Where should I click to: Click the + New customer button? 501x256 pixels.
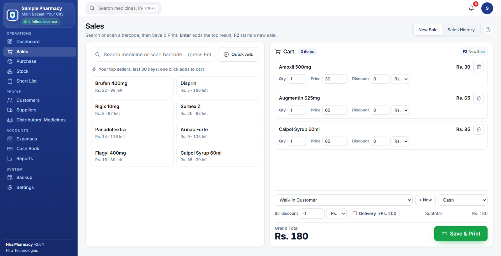tap(425, 200)
